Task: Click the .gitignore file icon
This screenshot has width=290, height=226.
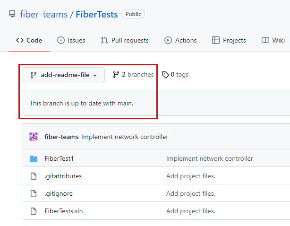Action: click(x=34, y=193)
